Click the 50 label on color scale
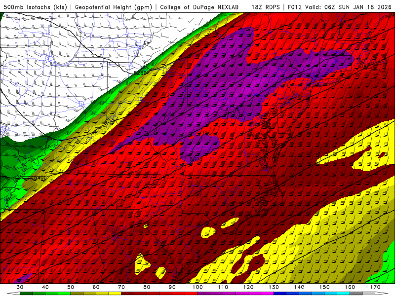 [71, 287]
